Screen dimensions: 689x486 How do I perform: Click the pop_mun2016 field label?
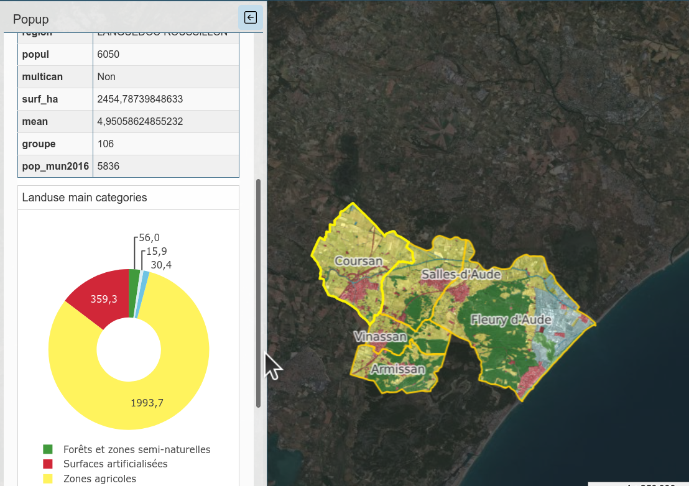55,167
